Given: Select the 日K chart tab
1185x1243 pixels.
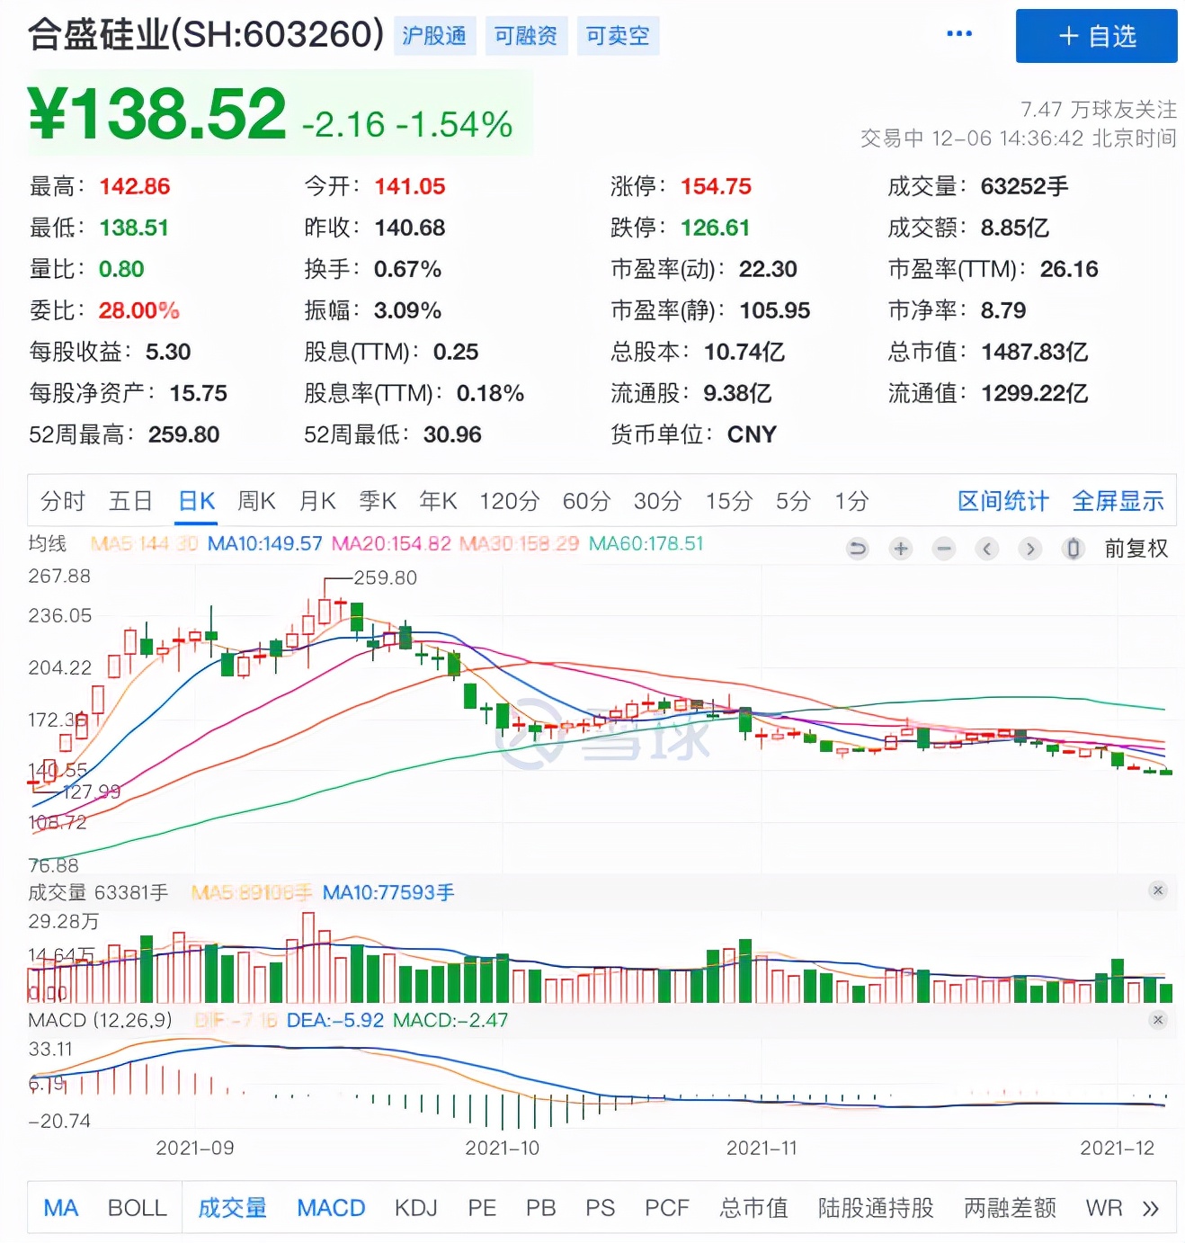Looking at the screenshot, I should 196,501.
